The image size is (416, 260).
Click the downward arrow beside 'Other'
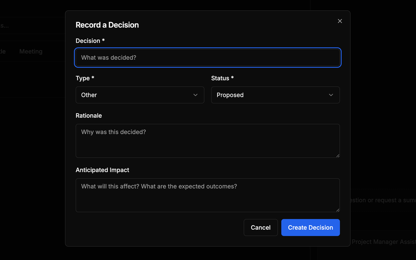click(x=195, y=95)
